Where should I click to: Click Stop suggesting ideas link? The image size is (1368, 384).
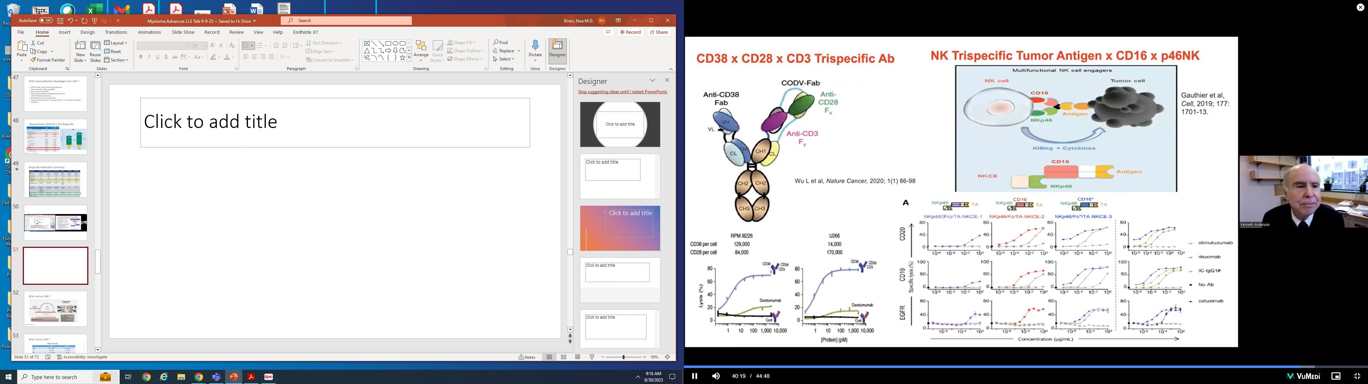(x=622, y=92)
